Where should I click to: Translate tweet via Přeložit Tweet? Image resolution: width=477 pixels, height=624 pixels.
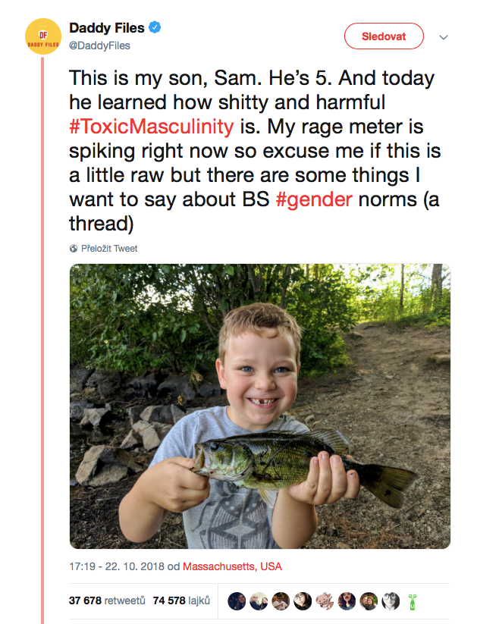click(x=109, y=249)
